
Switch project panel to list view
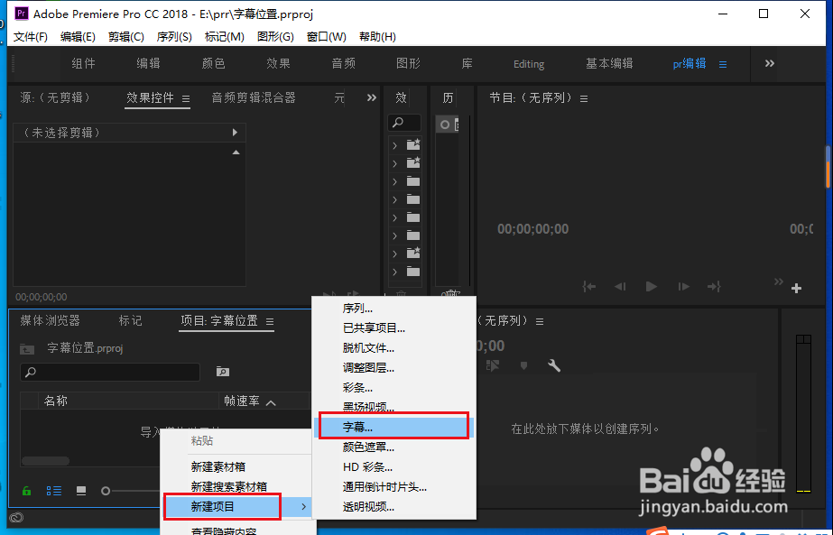(x=53, y=491)
